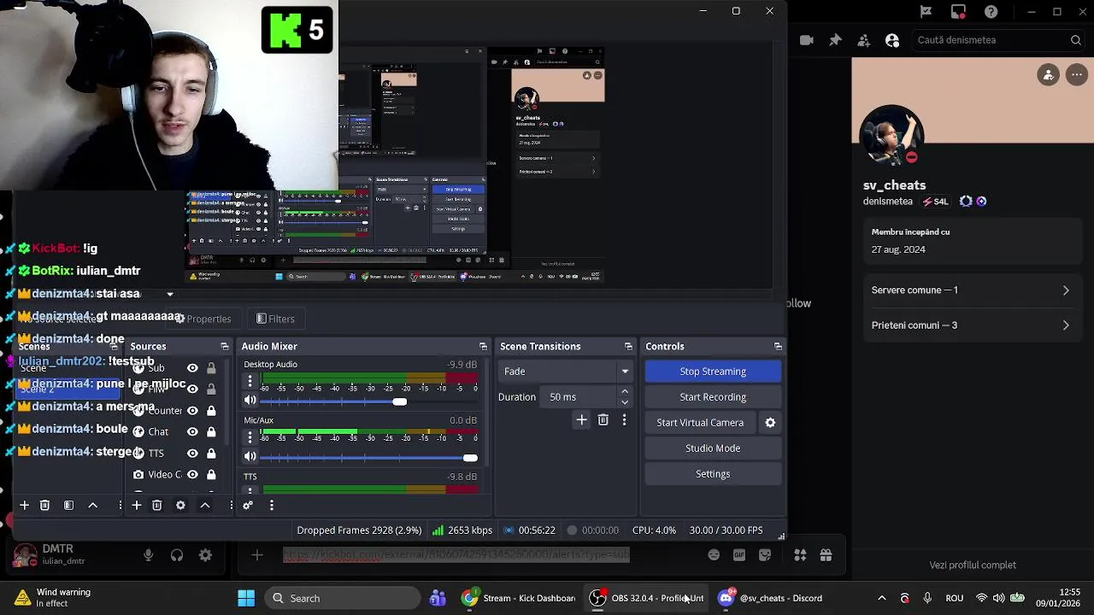Open Discord sticker picker

[765, 555]
